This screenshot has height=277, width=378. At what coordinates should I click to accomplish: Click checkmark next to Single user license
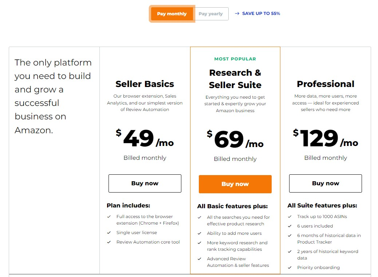(x=109, y=233)
